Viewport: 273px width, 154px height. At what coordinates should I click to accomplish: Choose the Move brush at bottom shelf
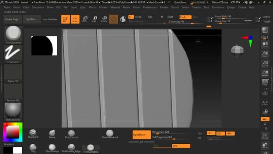(x=52, y=134)
